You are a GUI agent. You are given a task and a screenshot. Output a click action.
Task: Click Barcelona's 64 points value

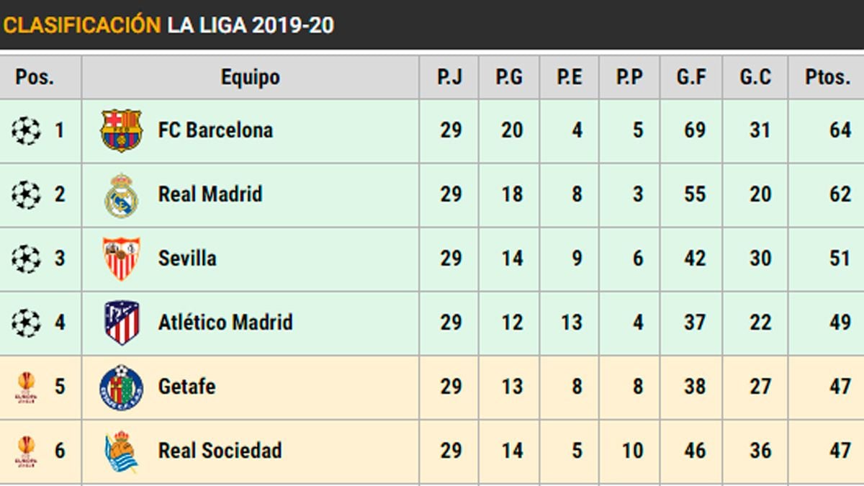tap(840, 131)
